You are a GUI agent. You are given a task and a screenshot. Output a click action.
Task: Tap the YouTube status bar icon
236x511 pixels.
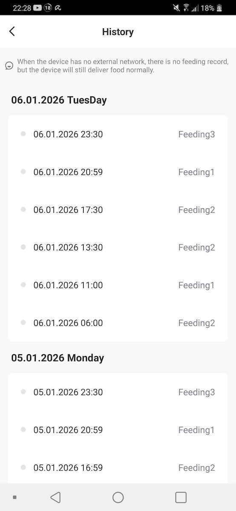(37, 8)
